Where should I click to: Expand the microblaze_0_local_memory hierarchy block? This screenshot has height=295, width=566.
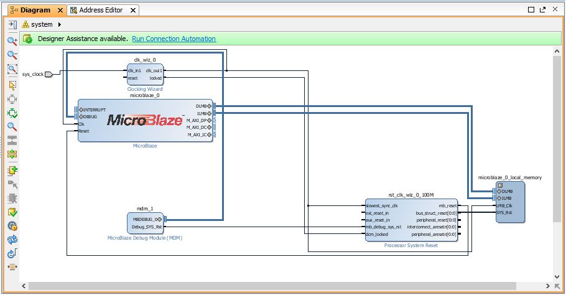point(500,185)
